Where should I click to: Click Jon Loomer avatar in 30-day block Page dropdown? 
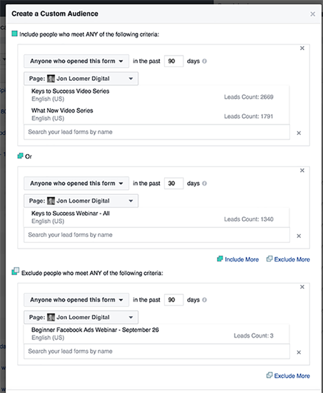click(51, 201)
